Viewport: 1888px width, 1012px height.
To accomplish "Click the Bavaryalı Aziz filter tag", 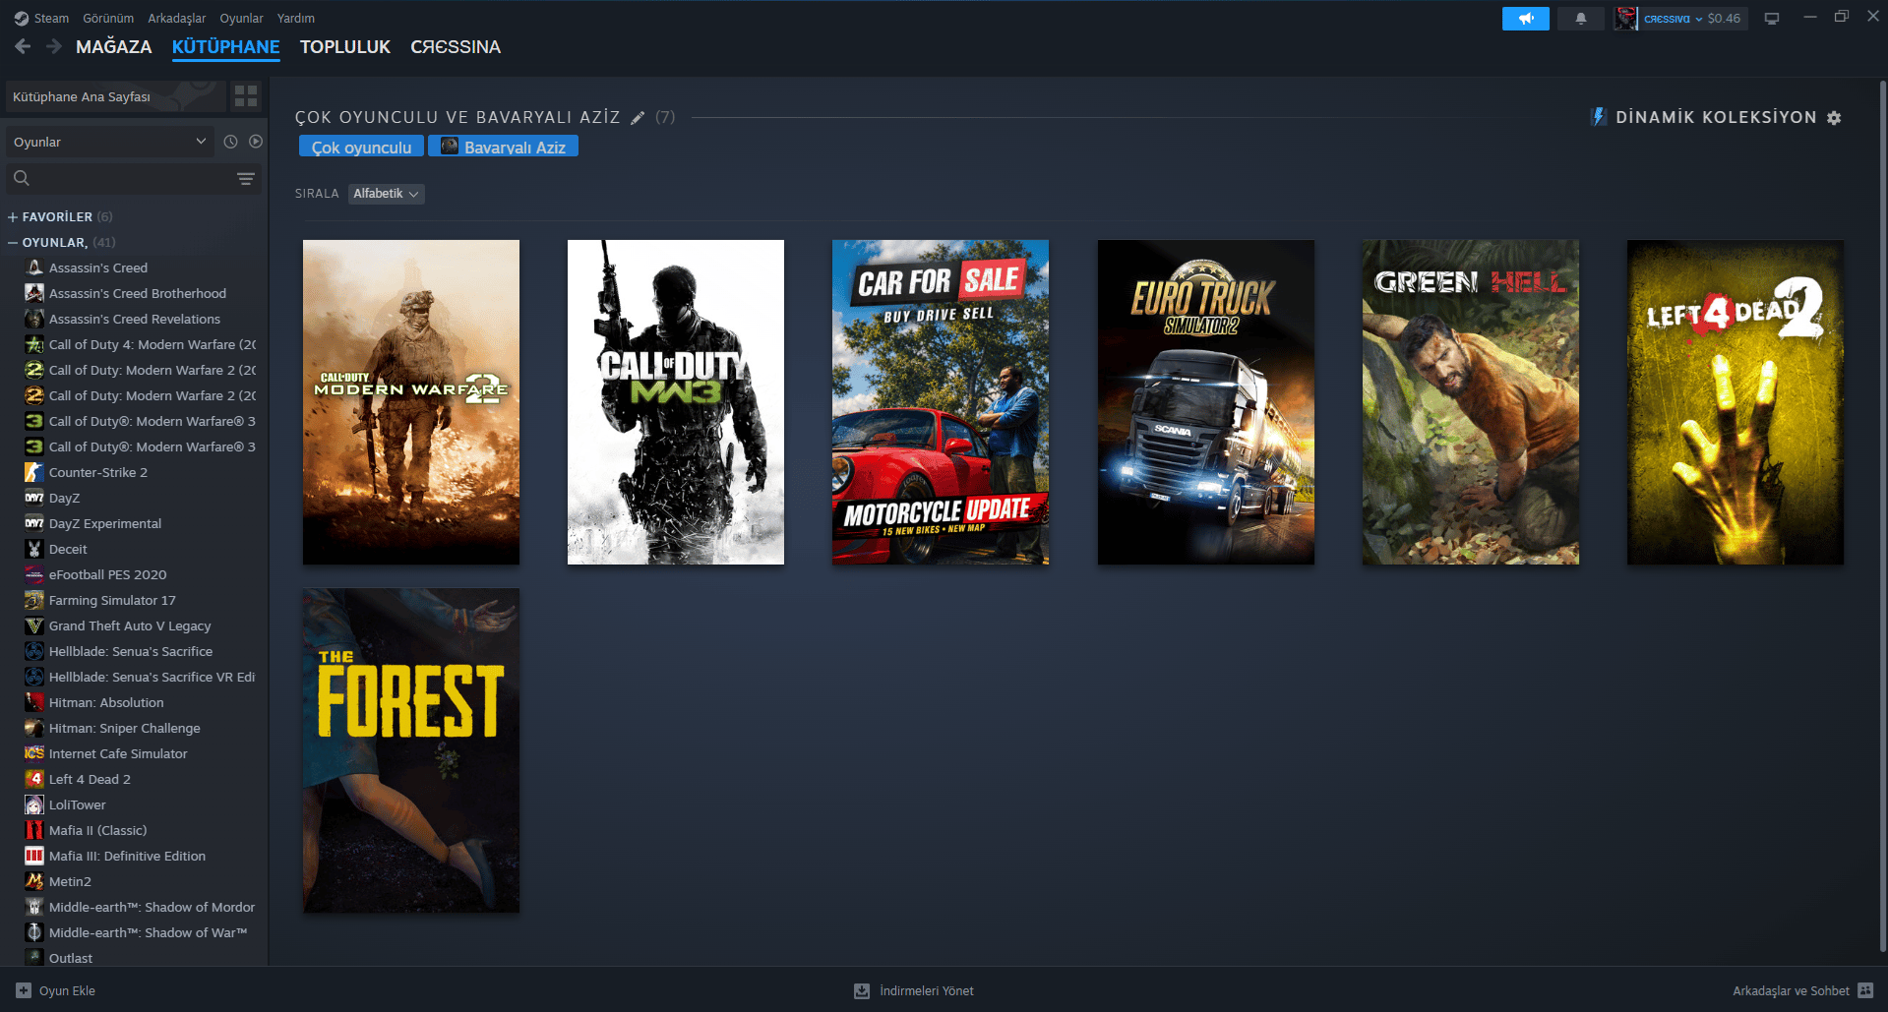I will click(x=503, y=147).
